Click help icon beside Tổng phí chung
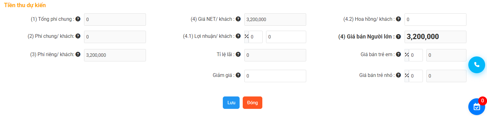This screenshot has width=487, height=116. tap(78, 19)
